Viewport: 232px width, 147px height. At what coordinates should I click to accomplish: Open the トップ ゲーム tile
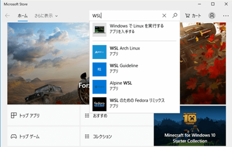pyautogui.click(x=43, y=136)
